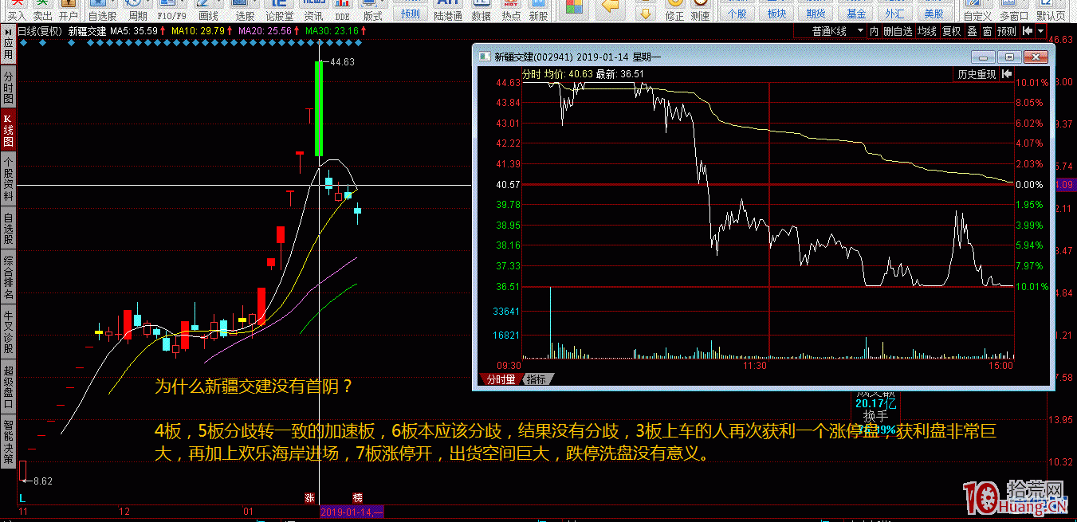The height and width of the screenshot is (522, 1077).
Task: Open the DDE data icon
Action: coord(343,10)
